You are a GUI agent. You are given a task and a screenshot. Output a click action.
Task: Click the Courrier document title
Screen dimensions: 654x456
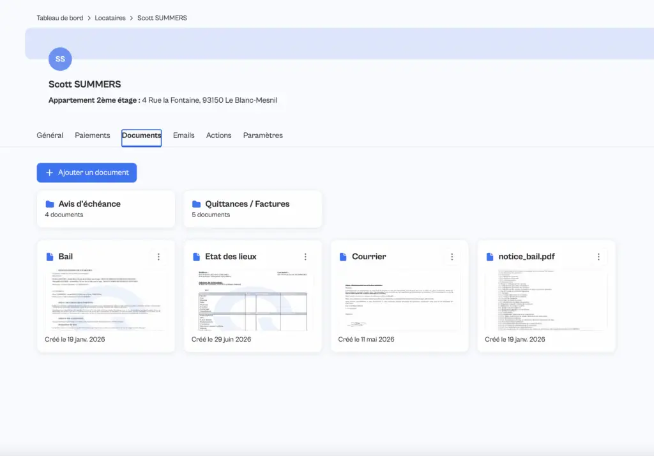click(x=369, y=257)
